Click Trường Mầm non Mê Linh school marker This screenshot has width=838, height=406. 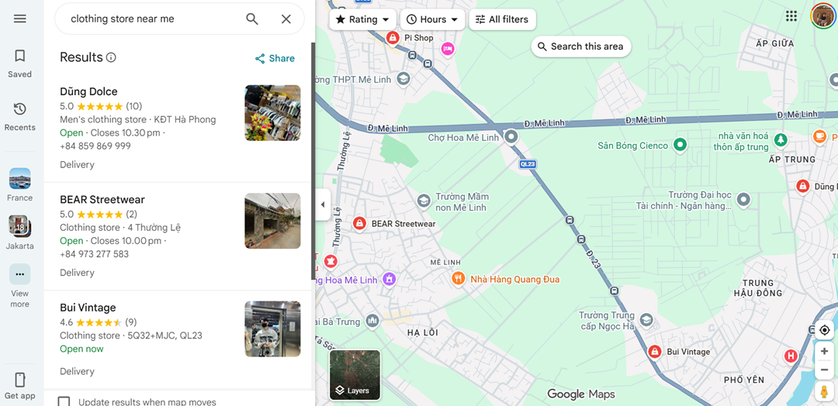pyautogui.click(x=424, y=201)
